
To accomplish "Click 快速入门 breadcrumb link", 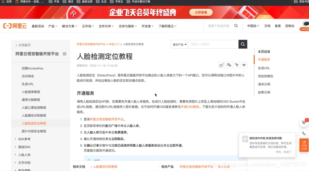I will coord(114,44).
